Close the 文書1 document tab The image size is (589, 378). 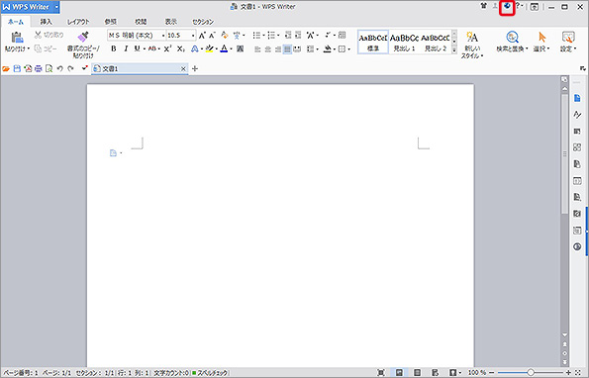(x=183, y=68)
